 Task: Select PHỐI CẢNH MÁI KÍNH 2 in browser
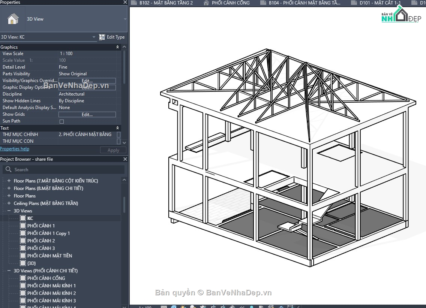(x=51, y=293)
